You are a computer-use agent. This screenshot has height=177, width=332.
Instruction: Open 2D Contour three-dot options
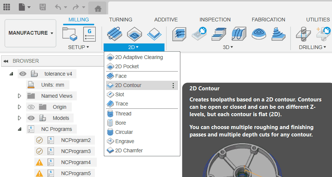coord(173,86)
